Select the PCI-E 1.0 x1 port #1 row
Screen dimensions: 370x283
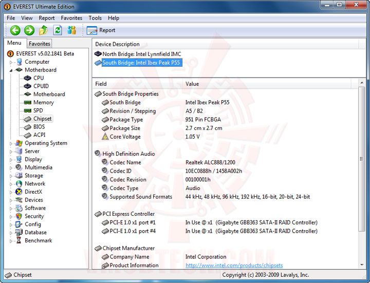coord(226,222)
